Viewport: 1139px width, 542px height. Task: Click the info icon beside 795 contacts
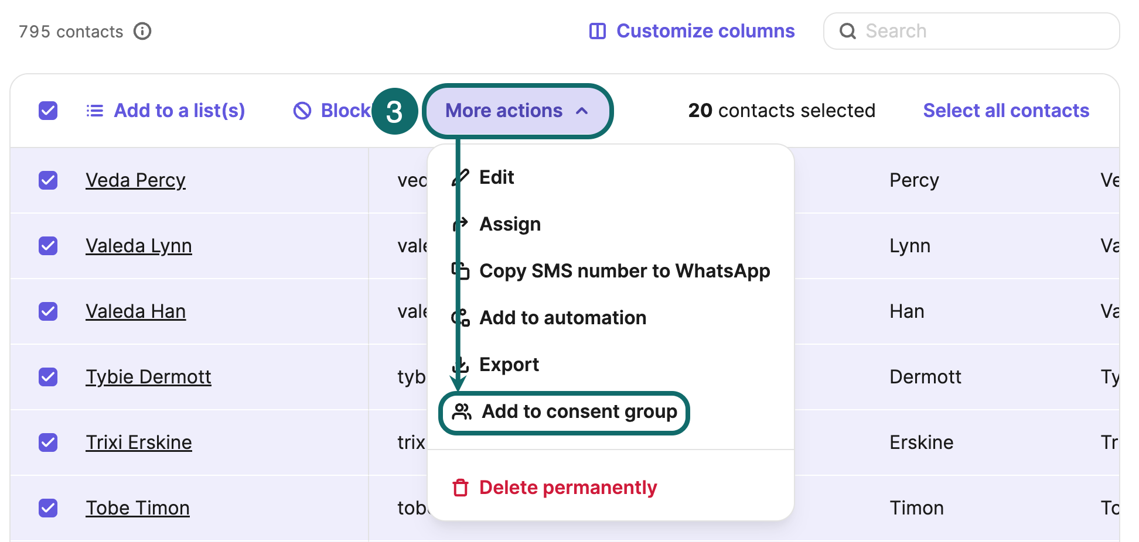pos(142,31)
